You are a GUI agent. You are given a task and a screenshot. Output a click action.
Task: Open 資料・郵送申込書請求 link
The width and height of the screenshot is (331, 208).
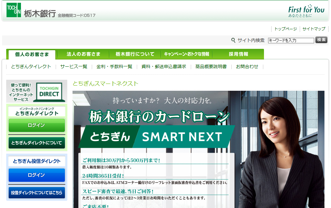point(164,67)
